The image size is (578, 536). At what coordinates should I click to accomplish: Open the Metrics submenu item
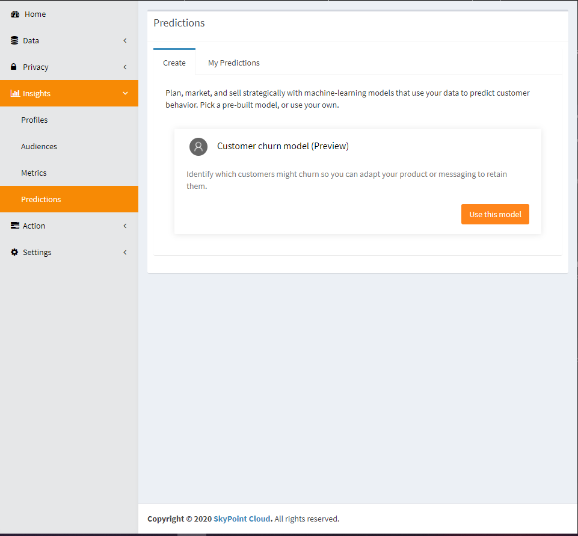(x=34, y=173)
